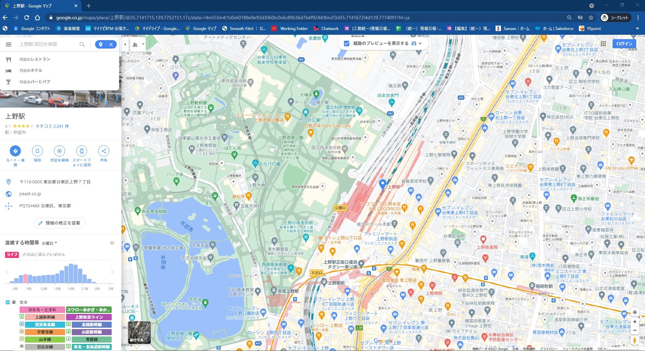Click the ルート・乗換 directions icon
The width and height of the screenshot is (645, 351).
tap(15, 151)
